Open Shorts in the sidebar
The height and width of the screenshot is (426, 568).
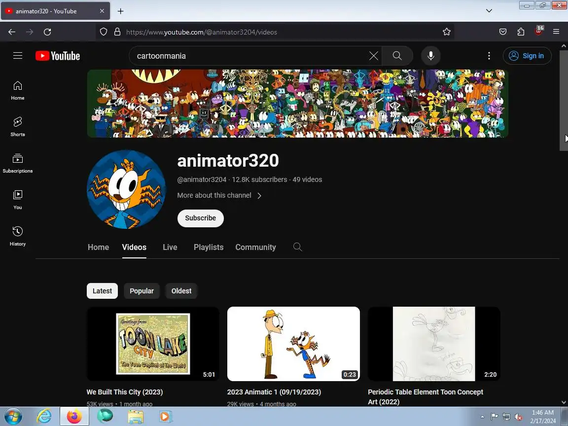(x=17, y=127)
